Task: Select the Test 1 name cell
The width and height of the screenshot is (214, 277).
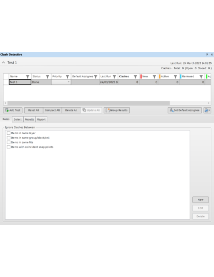Action: (x=20, y=82)
